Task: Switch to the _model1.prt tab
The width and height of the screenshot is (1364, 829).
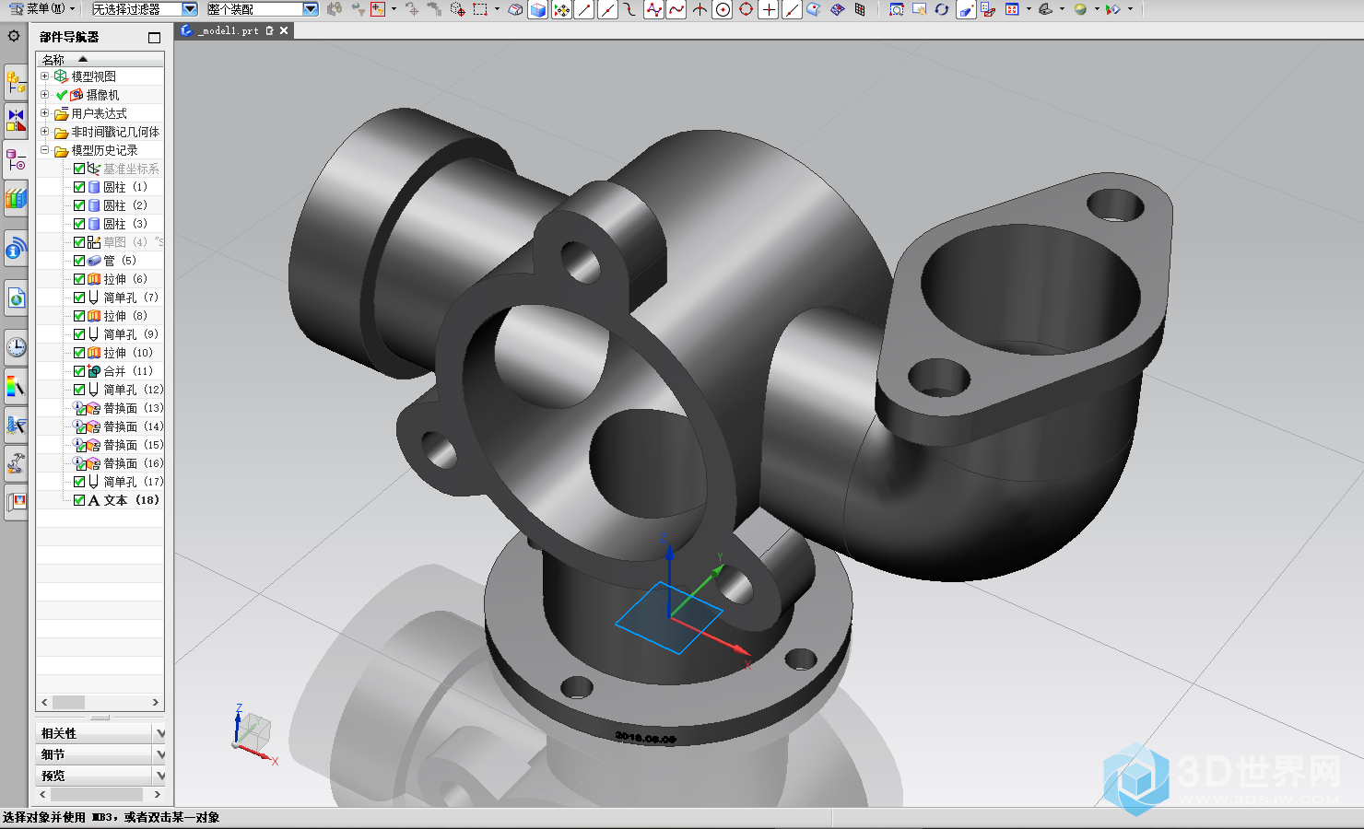Action: (227, 30)
